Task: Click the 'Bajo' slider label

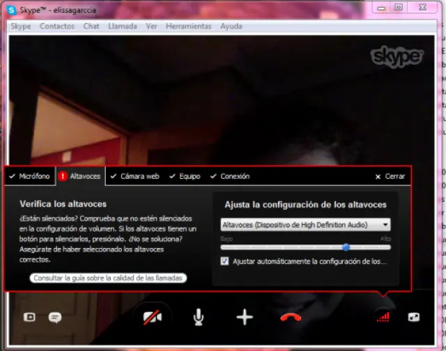Action: point(226,239)
